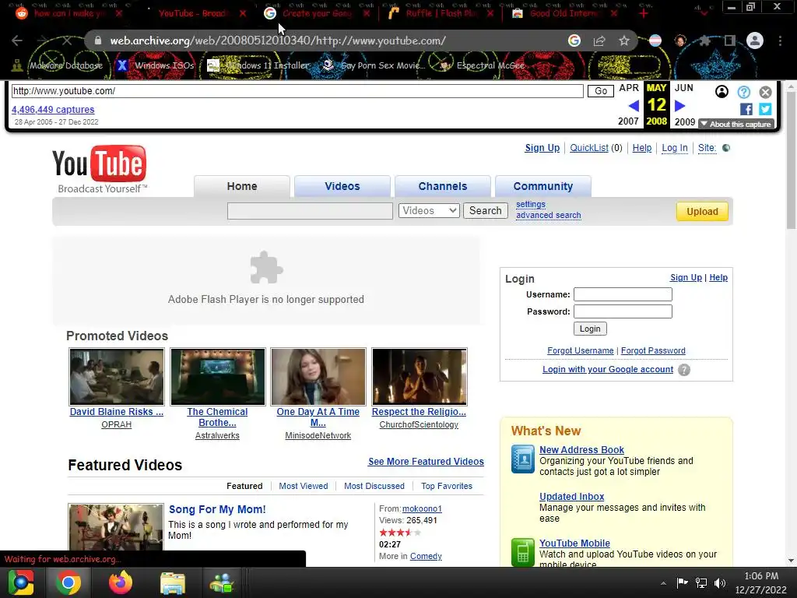Click the New Address Book icon
The height and width of the screenshot is (598, 797).
pos(523,459)
